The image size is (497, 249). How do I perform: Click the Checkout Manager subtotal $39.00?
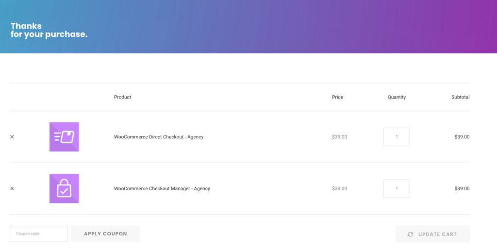click(462, 188)
